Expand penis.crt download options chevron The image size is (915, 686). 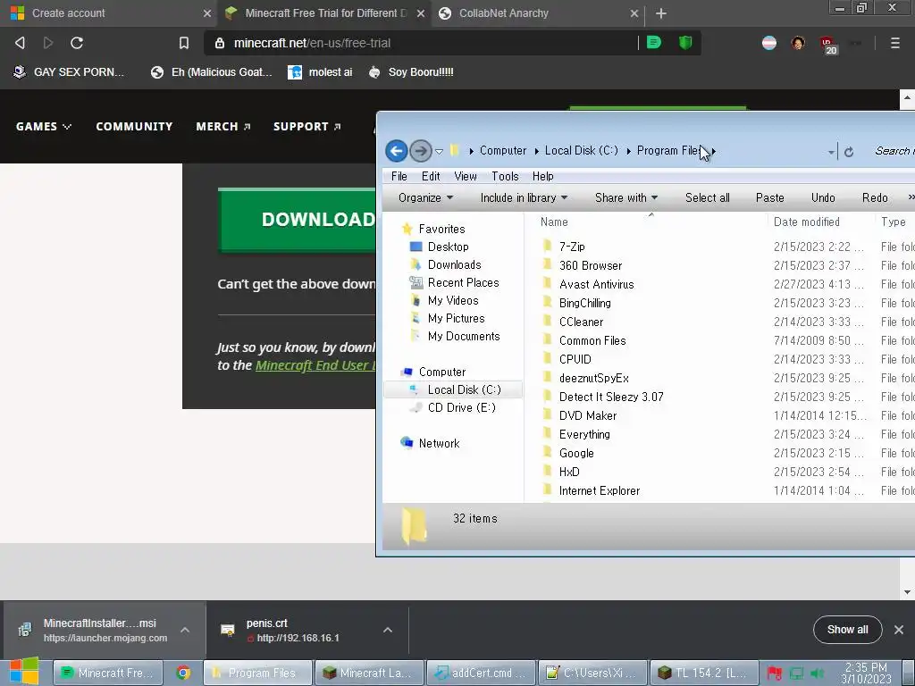click(x=388, y=630)
